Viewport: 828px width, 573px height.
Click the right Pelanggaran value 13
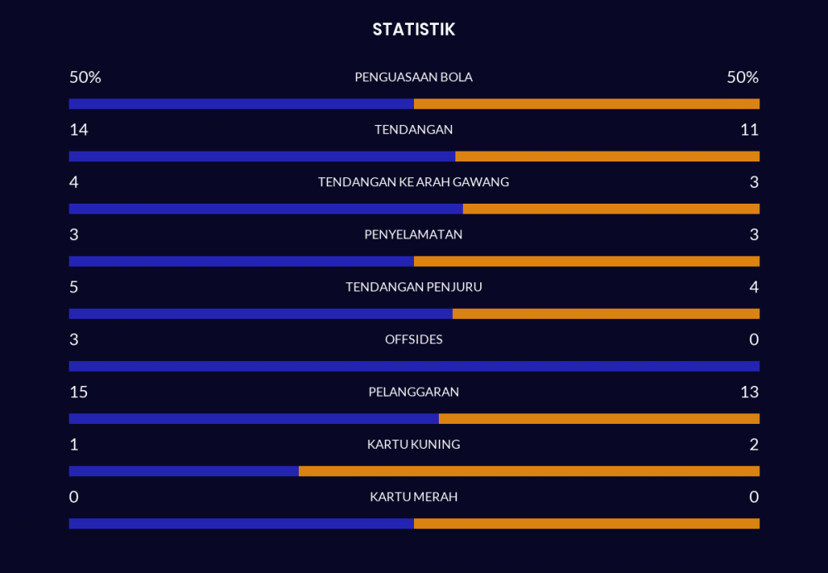tap(749, 392)
